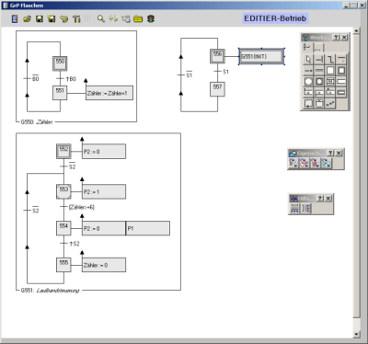Click the transition condition [Zähler>=6]
This screenshot has height=344, width=368.
(x=82, y=207)
